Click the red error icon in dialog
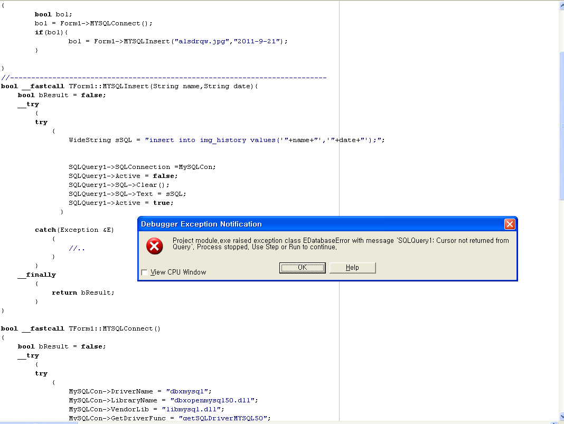Viewport: 564px width, 424px height. pos(154,246)
